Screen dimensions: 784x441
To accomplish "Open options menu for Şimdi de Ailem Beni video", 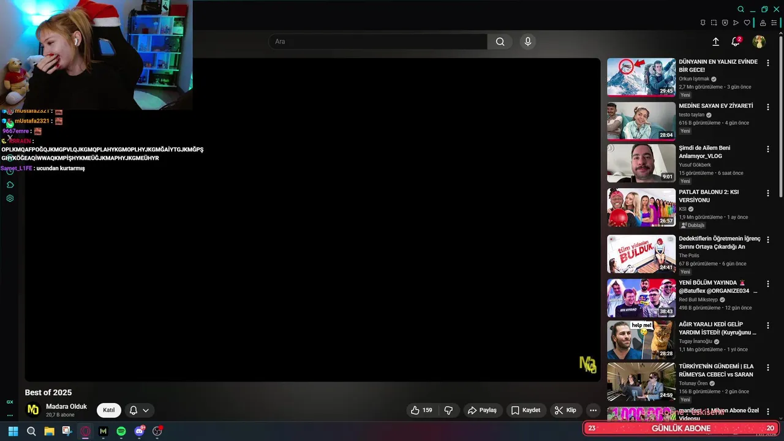I will point(768,149).
